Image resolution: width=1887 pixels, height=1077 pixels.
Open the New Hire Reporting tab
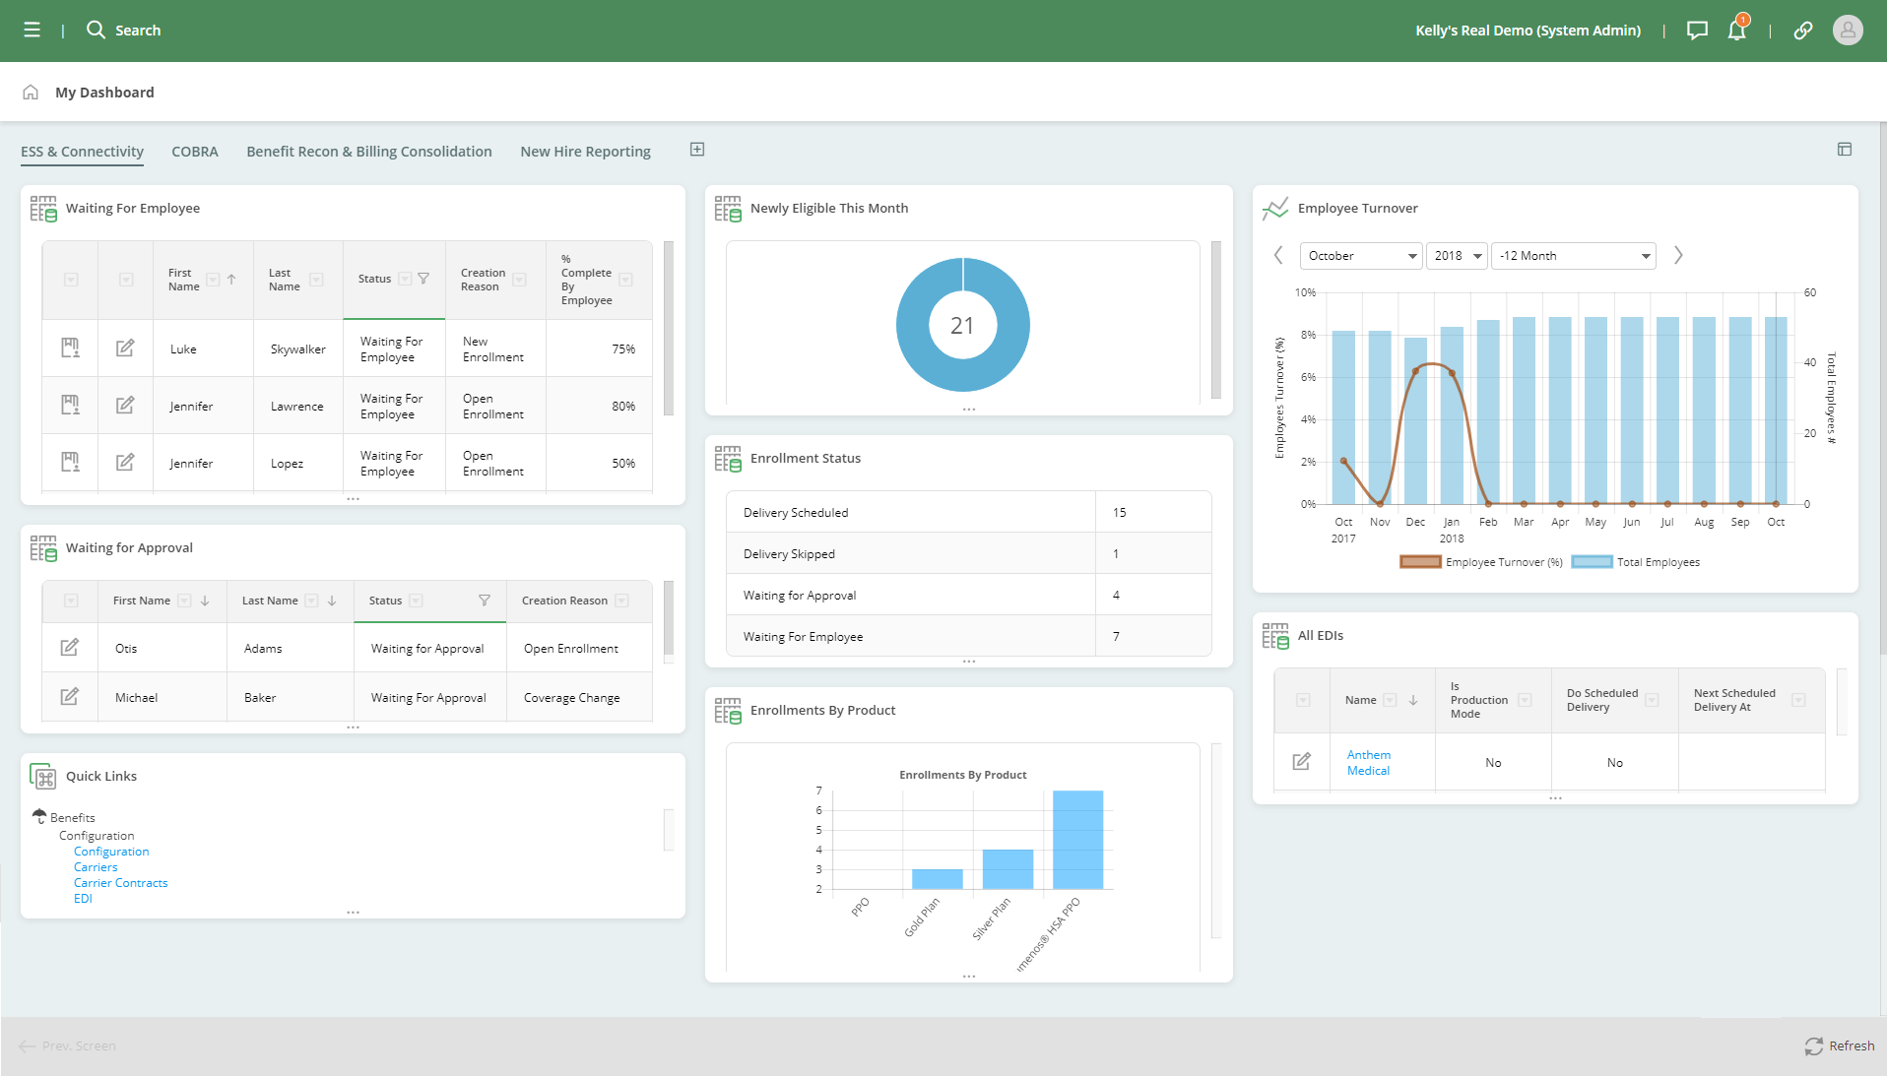click(x=586, y=152)
